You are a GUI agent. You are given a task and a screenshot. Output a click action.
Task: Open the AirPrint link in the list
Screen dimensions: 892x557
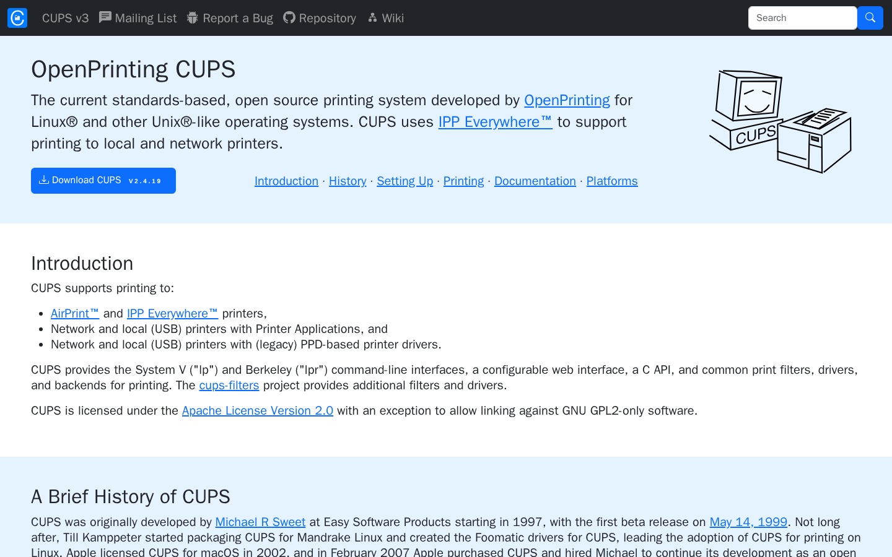[75, 313]
